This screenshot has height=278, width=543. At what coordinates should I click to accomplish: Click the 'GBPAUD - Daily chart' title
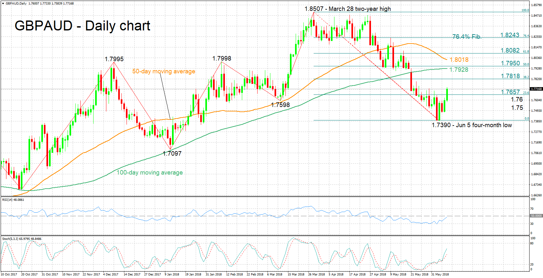pos(82,26)
